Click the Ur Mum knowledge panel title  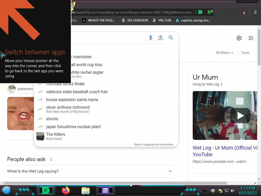click(205, 77)
